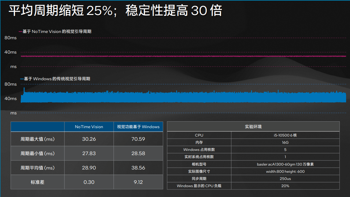Image resolution: width=350 pixels, height=197 pixels.
Task: Select the camera model 'basler acA1300-60gm 130 万像素'
Action: (285, 164)
